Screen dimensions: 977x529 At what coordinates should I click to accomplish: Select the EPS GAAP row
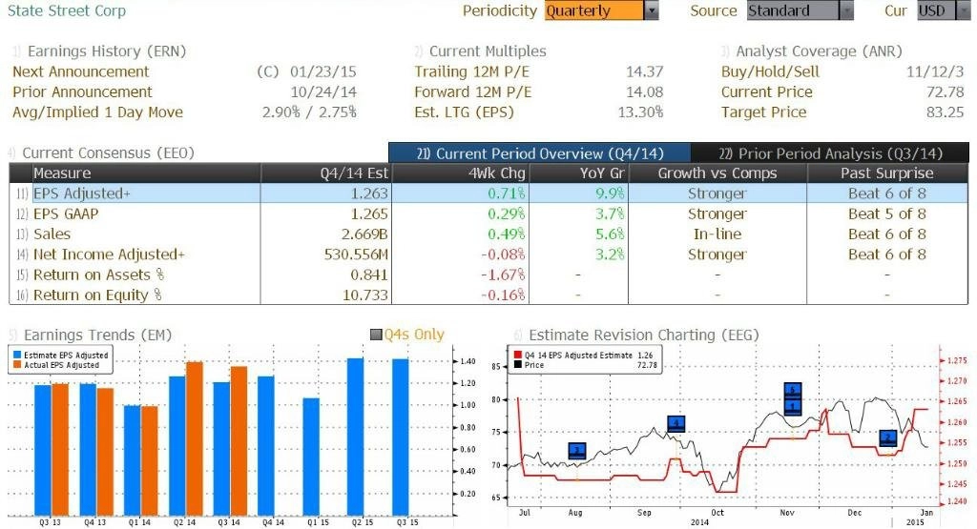489,214
